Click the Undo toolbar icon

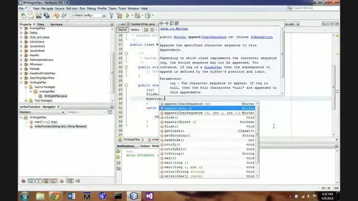click(56, 16)
